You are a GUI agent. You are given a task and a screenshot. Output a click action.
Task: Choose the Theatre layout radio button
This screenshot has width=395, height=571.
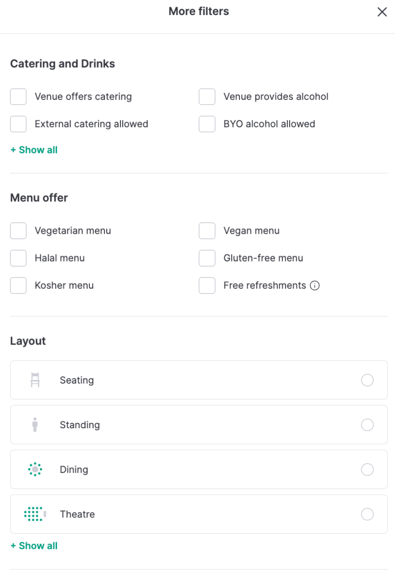[x=367, y=514]
